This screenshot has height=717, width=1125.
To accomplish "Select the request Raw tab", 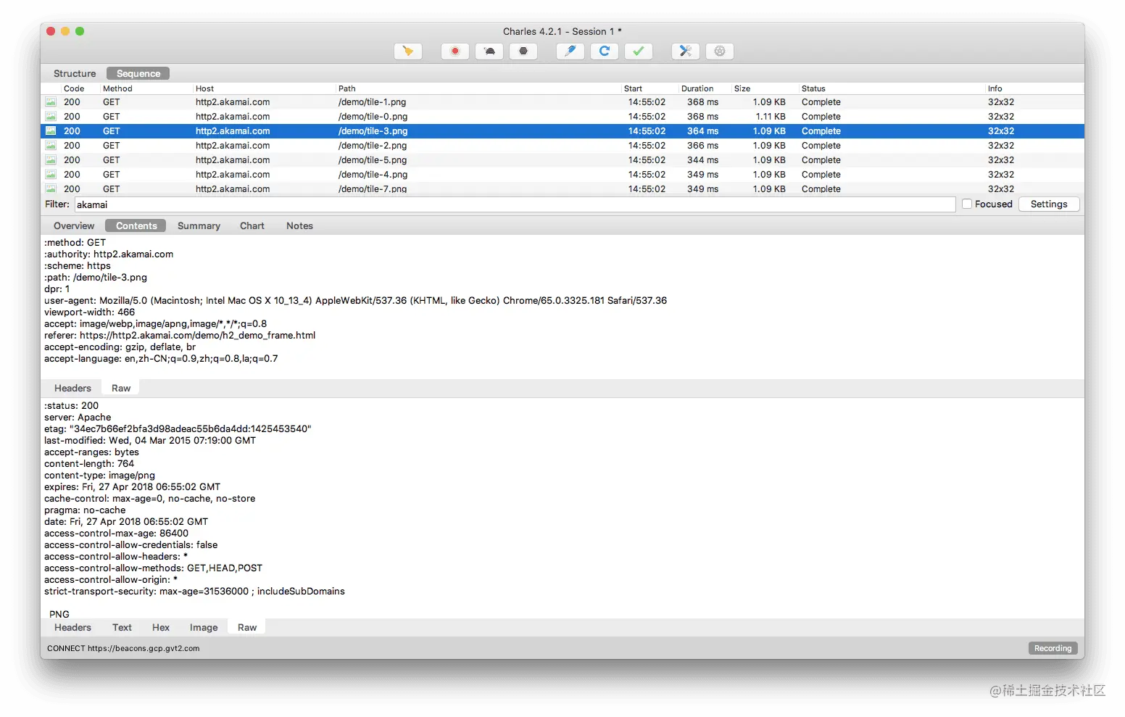I will click(121, 389).
